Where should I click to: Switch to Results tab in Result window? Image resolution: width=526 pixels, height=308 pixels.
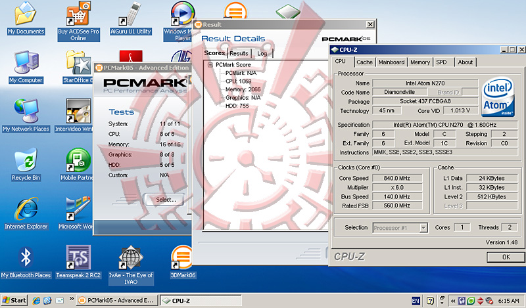coord(239,53)
